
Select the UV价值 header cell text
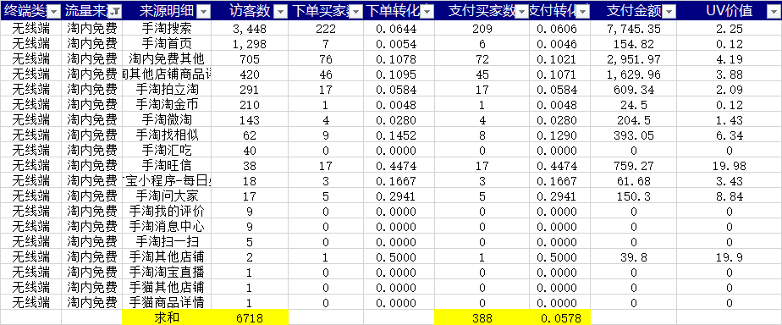pyautogui.click(x=730, y=11)
